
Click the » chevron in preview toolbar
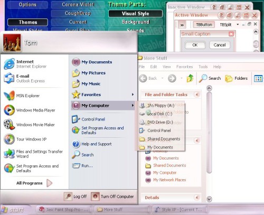click(182, 25)
